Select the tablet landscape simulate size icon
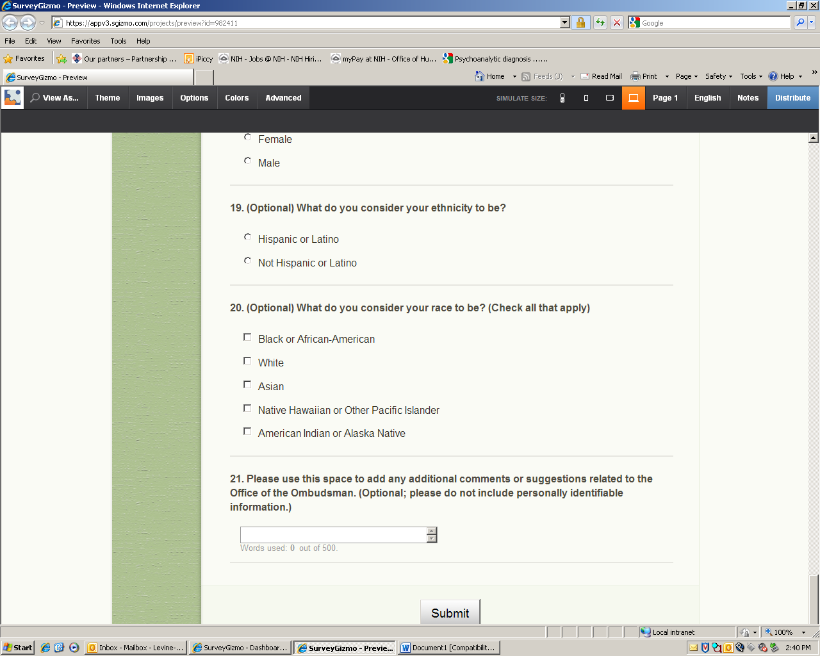The width and height of the screenshot is (820, 656). [610, 98]
